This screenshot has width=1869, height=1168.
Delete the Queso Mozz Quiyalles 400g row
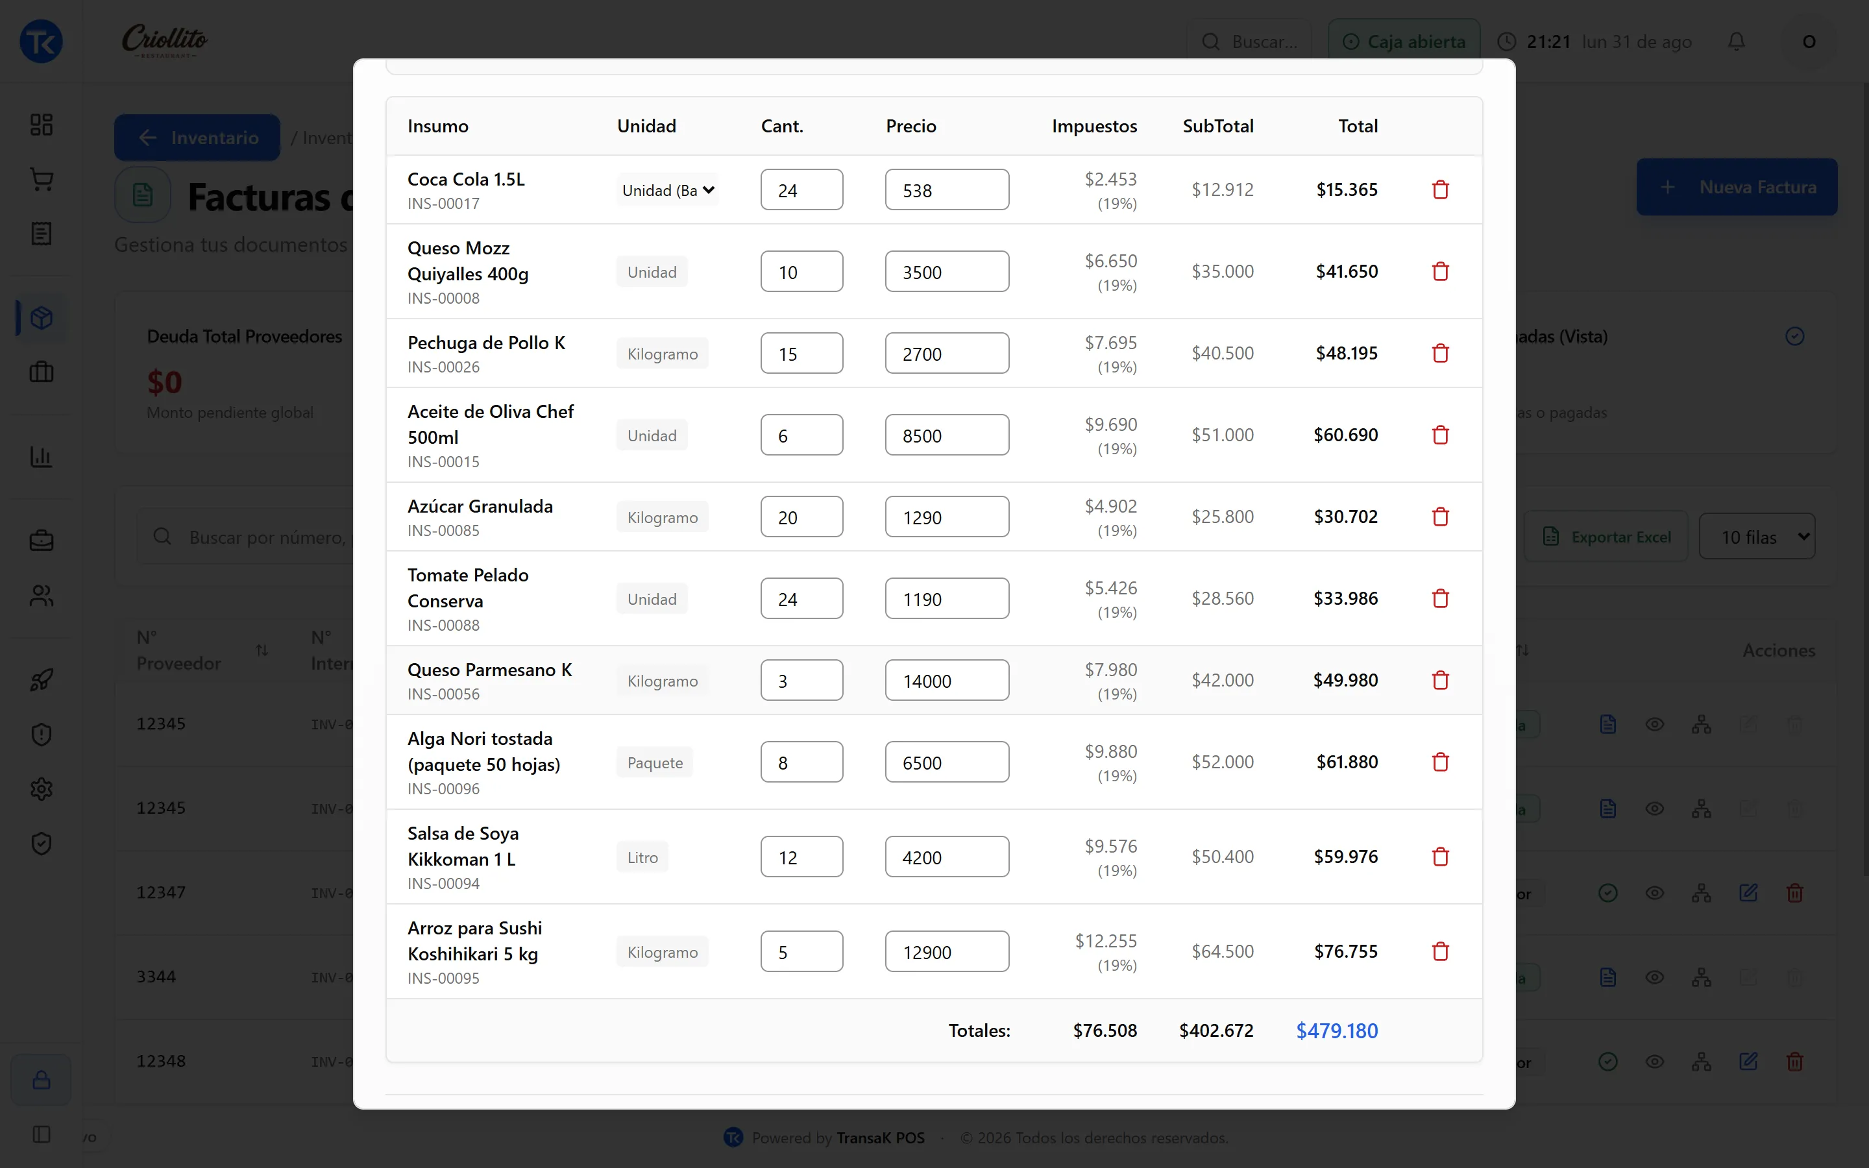[1441, 271]
